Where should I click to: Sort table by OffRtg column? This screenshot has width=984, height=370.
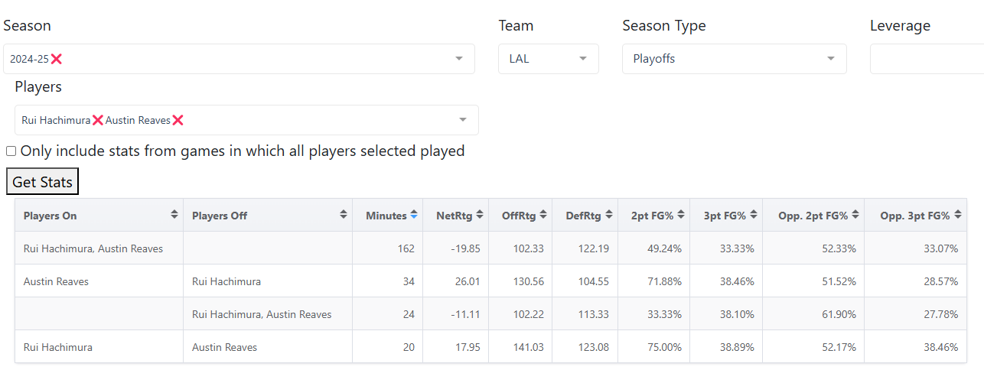point(543,216)
